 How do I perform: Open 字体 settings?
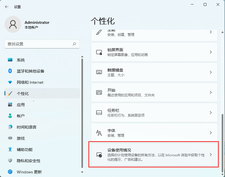pos(154,133)
